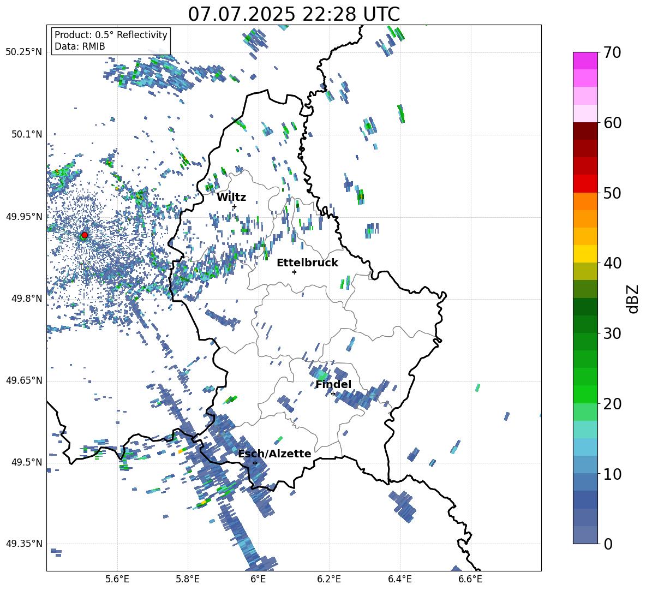This screenshot has height=590, width=646.
Task: Click the 50.25°N latitude label
Action: [24, 52]
